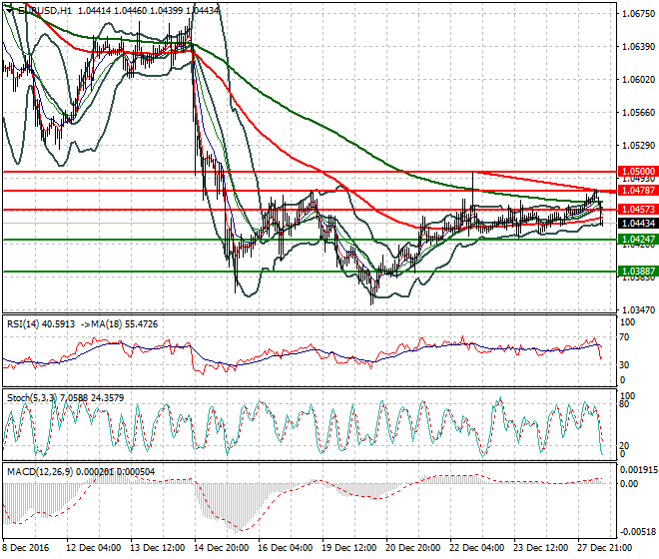
Task: Select the green support label 1.04247
Action: pos(638,240)
